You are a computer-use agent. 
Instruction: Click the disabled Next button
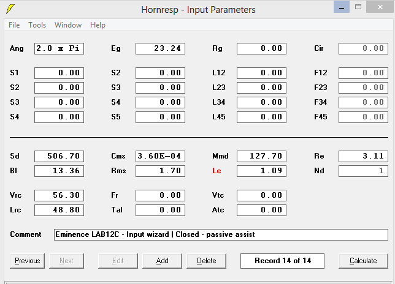point(66,261)
